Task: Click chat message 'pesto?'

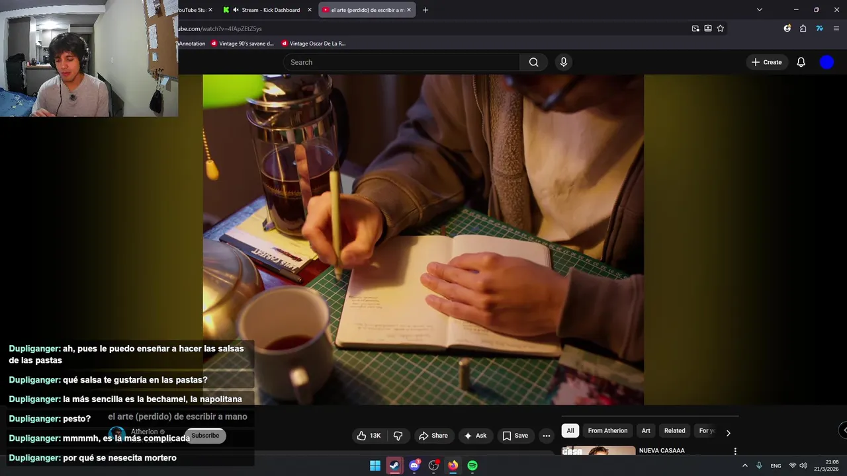Action: click(77, 418)
